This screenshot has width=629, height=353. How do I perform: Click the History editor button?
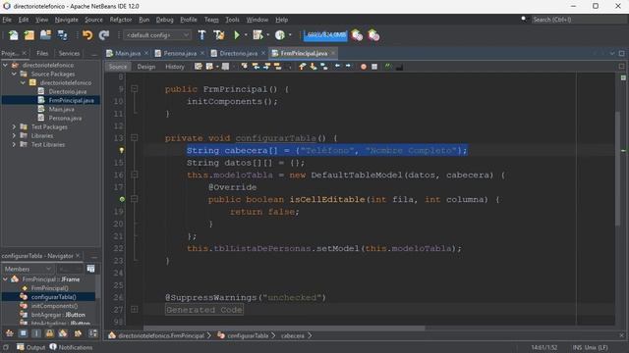coord(175,67)
